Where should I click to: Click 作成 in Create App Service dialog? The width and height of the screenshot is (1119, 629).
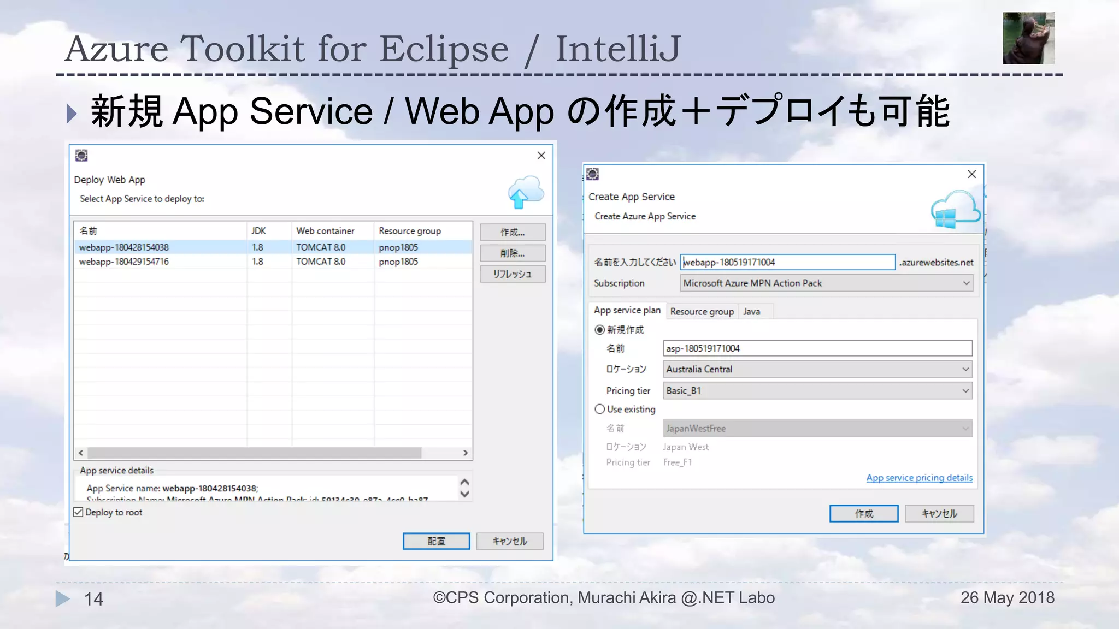click(x=864, y=513)
